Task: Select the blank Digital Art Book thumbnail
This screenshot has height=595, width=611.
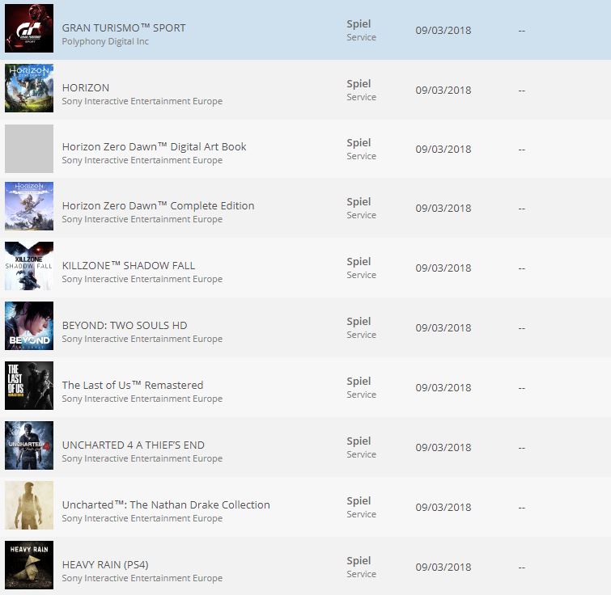Action: click(x=29, y=148)
